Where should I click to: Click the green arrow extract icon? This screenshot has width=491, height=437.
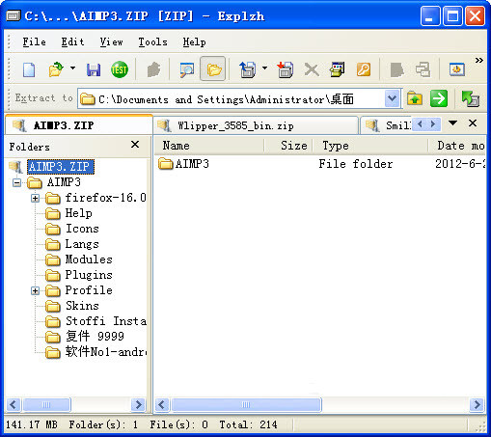point(439,98)
